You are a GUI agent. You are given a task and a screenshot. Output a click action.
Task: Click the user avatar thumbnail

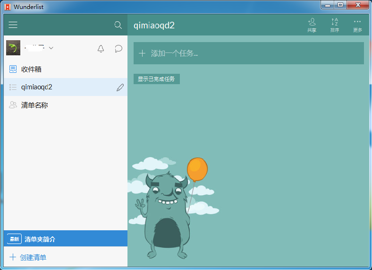(13, 48)
